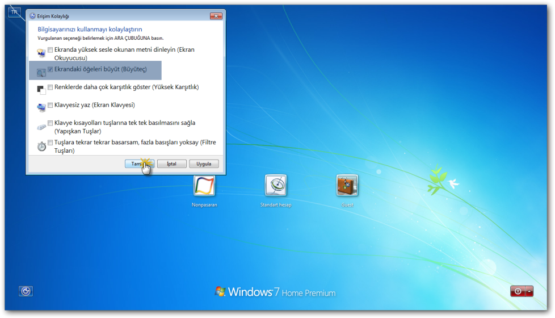This screenshot has width=555, height=318.
Task: Click the Magnifier icon beside Büyüteç option
Action: click(x=41, y=73)
